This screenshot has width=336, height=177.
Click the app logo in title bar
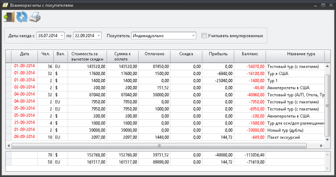click(5, 5)
